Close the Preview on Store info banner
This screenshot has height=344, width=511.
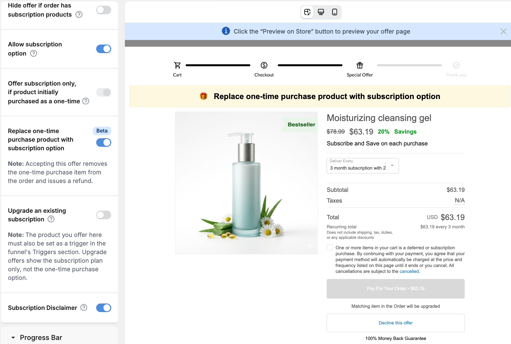coord(503,31)
